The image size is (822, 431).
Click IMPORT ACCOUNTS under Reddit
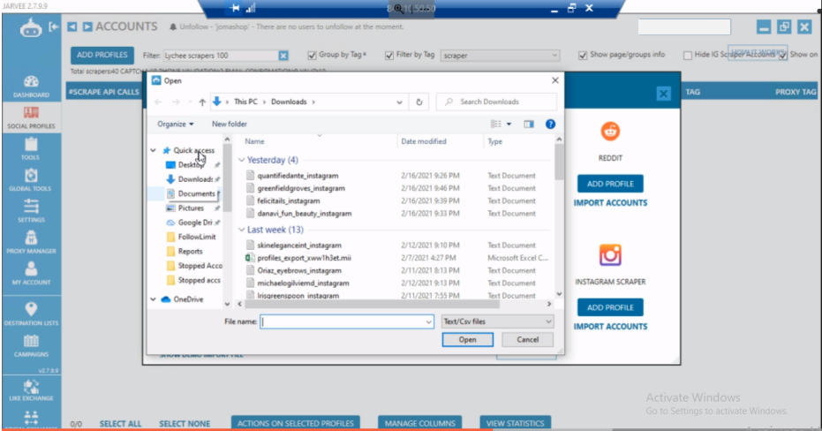tap(610, 203)
